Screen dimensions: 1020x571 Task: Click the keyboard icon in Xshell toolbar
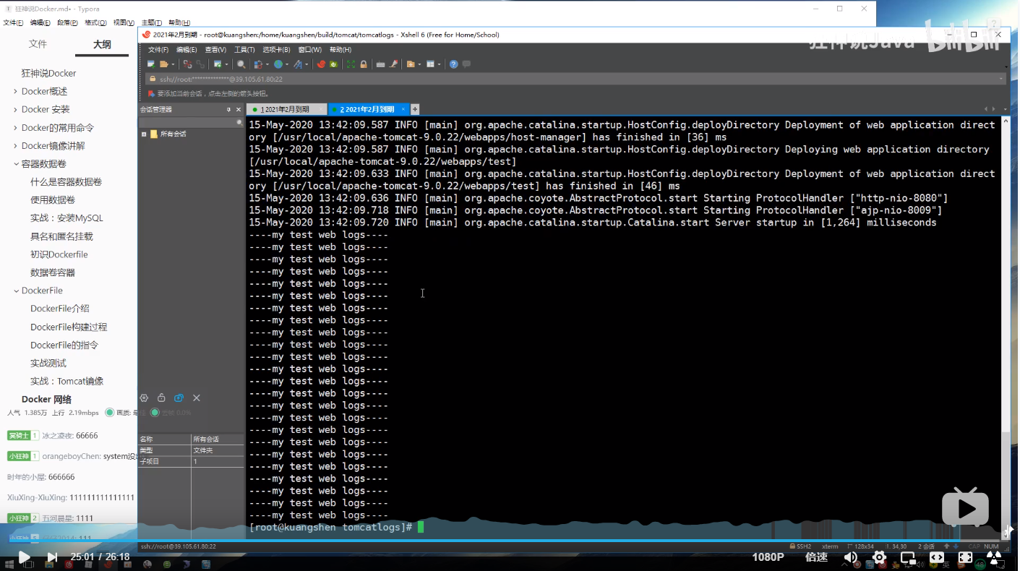380,64
